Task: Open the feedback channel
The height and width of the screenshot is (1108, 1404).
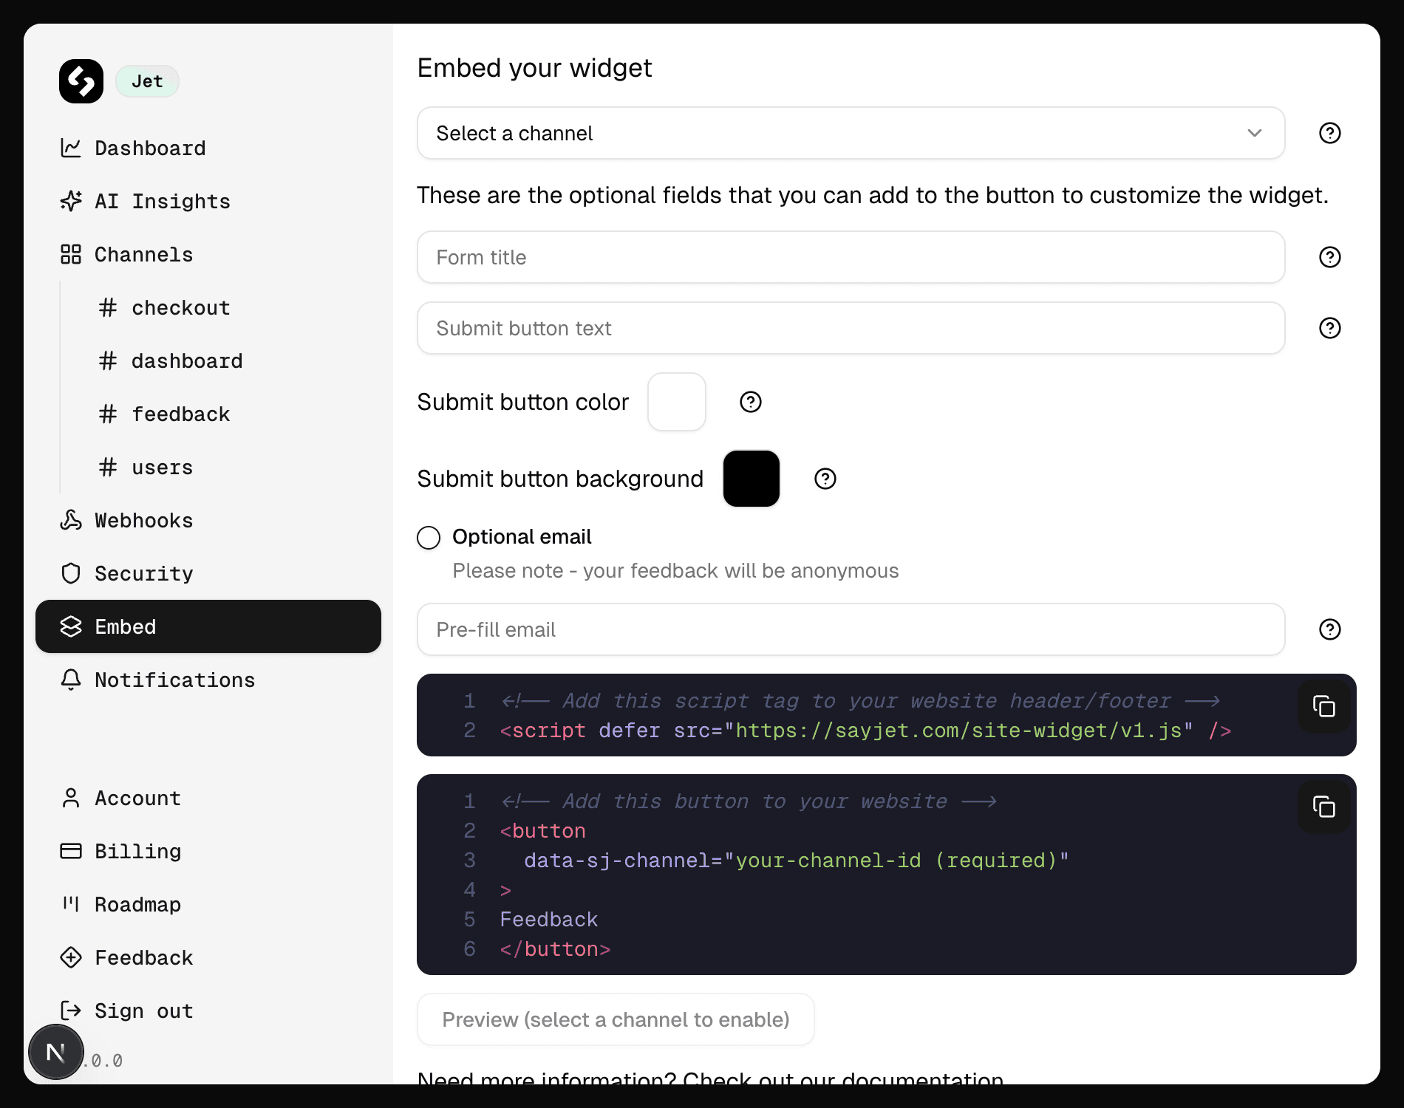Action: [180, 414]
